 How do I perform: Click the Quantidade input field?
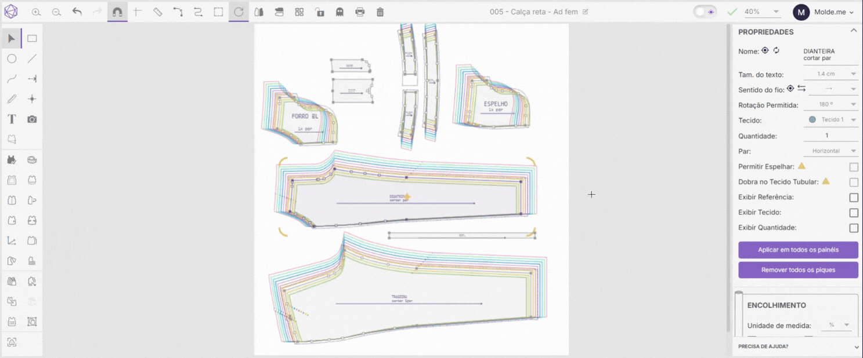(x=830, y=136)
